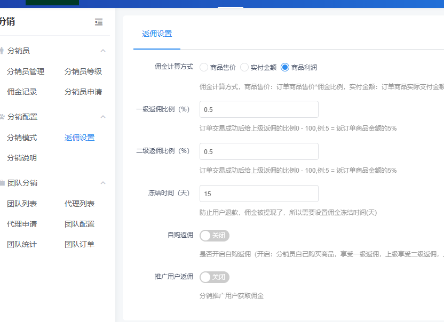Turn on the 推广用户返佣 toggle
This screenshot has height=322, width=444.
click(x=214, y=277)
